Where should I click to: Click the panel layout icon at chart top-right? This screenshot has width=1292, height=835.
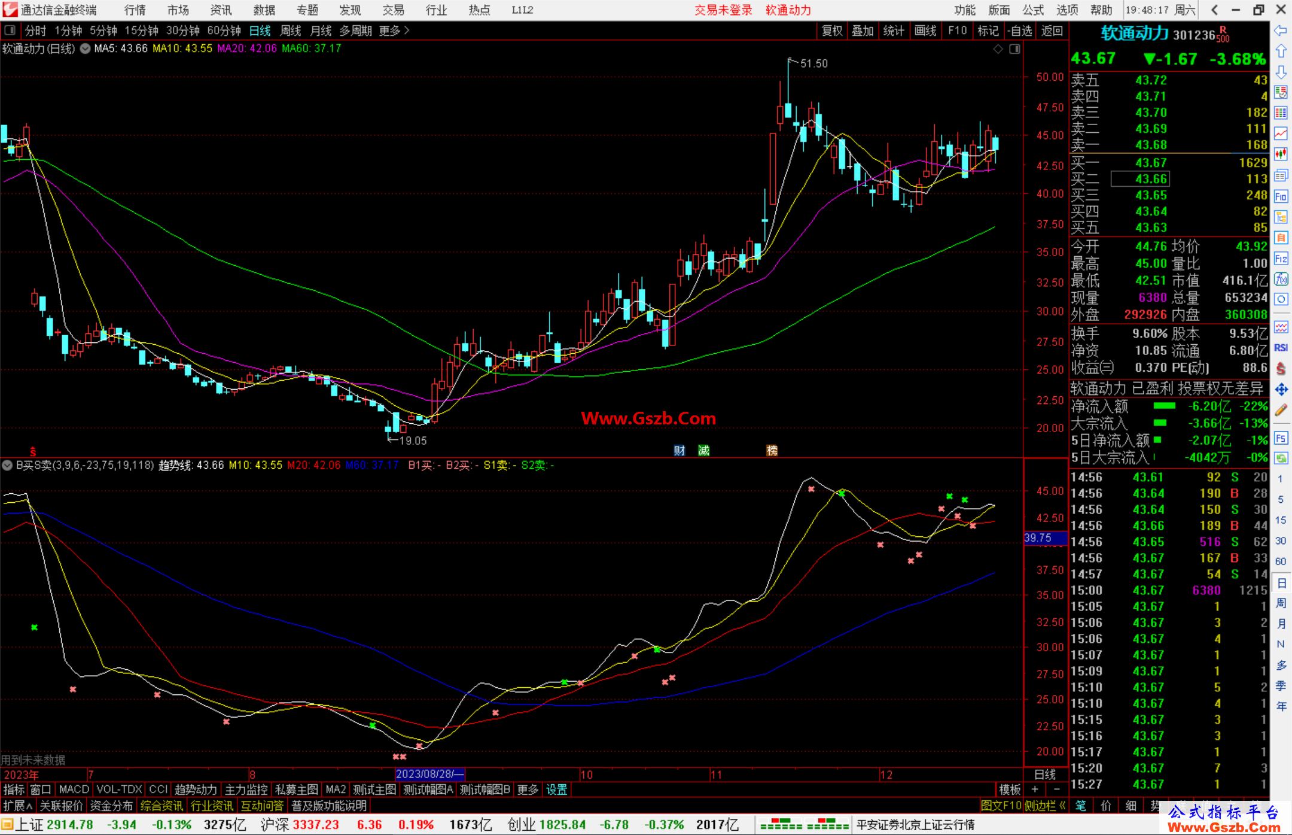1014,49
